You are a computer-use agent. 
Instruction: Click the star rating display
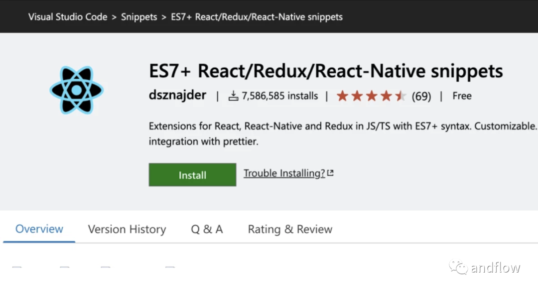(371, 96)
